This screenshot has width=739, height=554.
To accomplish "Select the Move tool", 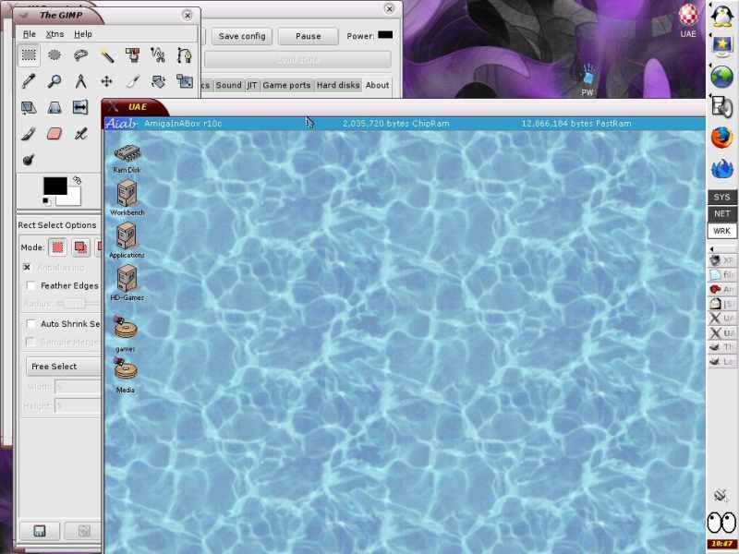I will pos(107,81).
